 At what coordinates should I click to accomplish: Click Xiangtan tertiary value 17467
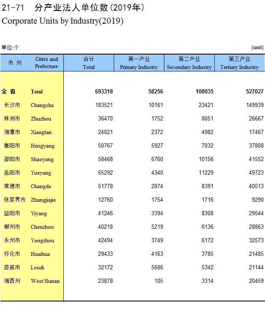tap(256, 132)
